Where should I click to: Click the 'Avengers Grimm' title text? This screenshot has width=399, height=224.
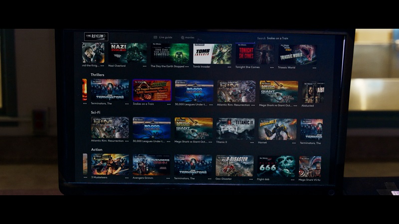[x=143, y=178]
